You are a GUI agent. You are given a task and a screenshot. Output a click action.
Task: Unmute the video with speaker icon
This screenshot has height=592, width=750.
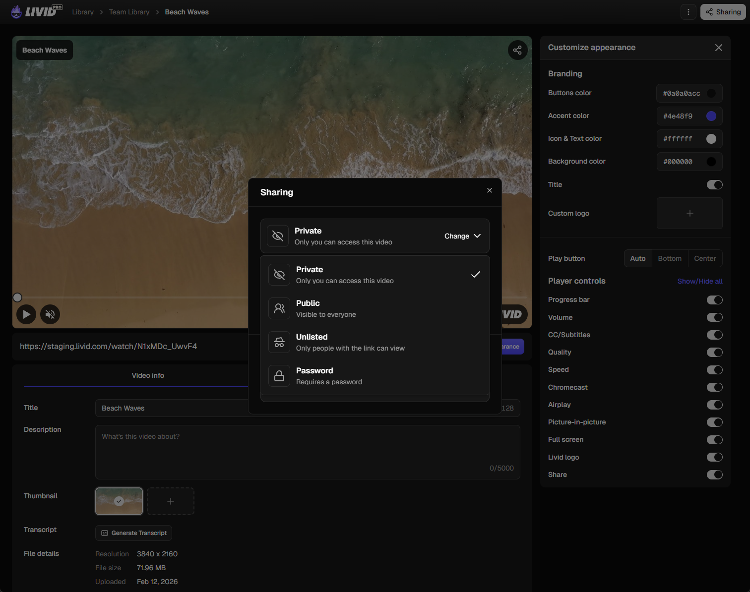(x=50, y=314)
